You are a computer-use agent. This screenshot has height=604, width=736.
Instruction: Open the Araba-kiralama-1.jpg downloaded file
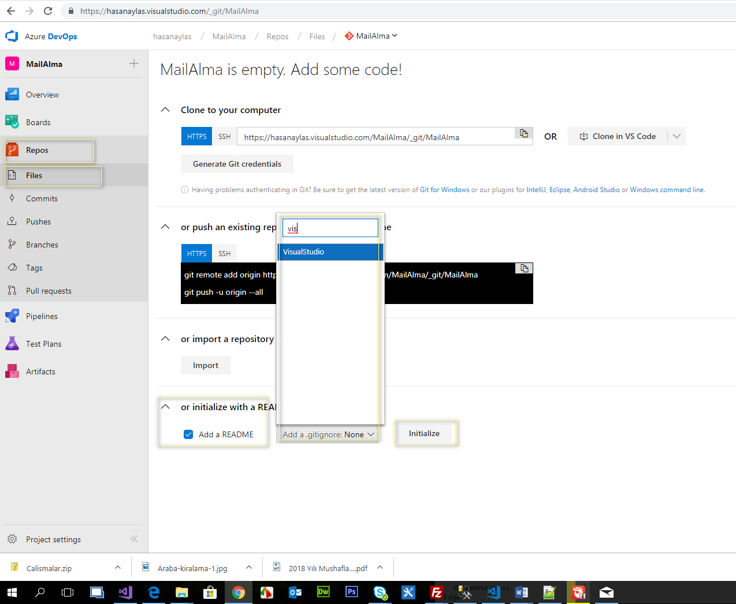click(x=192, y=568)
